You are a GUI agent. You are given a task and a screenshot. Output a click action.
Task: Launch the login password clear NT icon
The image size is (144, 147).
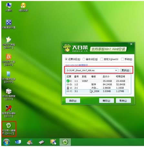point(9,111)
